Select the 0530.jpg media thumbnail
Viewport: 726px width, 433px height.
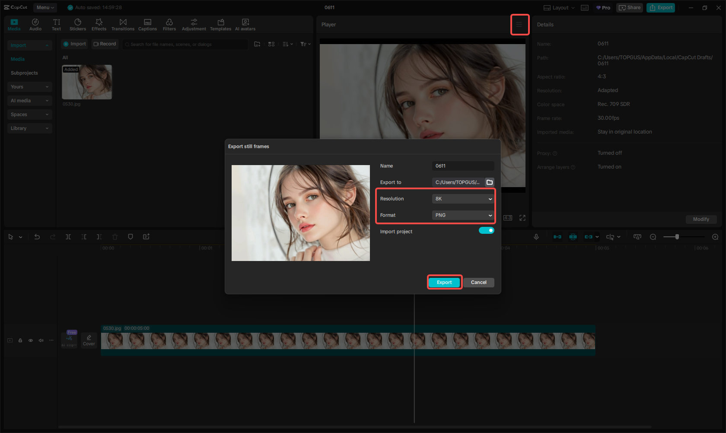(x=87, y=82)
